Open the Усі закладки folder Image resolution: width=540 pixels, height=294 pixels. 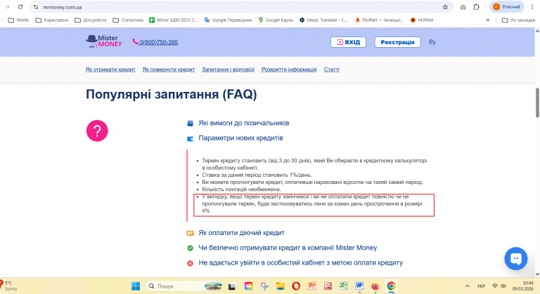point(518,20)
